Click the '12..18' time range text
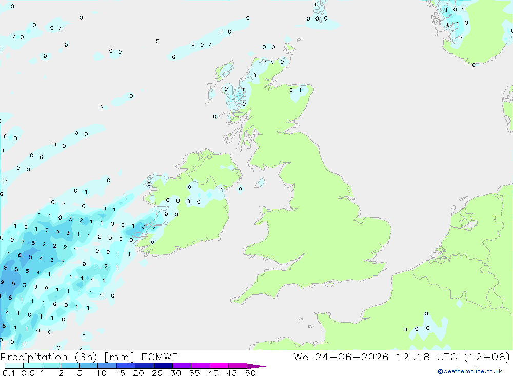513x376 pixels. tap(412, 357)
